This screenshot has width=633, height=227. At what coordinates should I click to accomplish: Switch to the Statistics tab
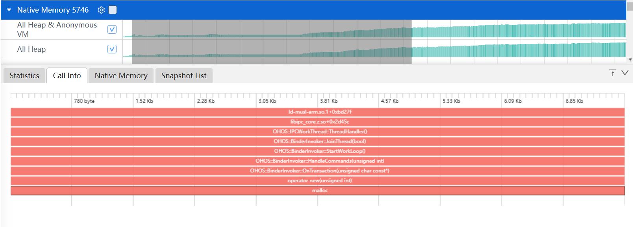coord(24,75)
